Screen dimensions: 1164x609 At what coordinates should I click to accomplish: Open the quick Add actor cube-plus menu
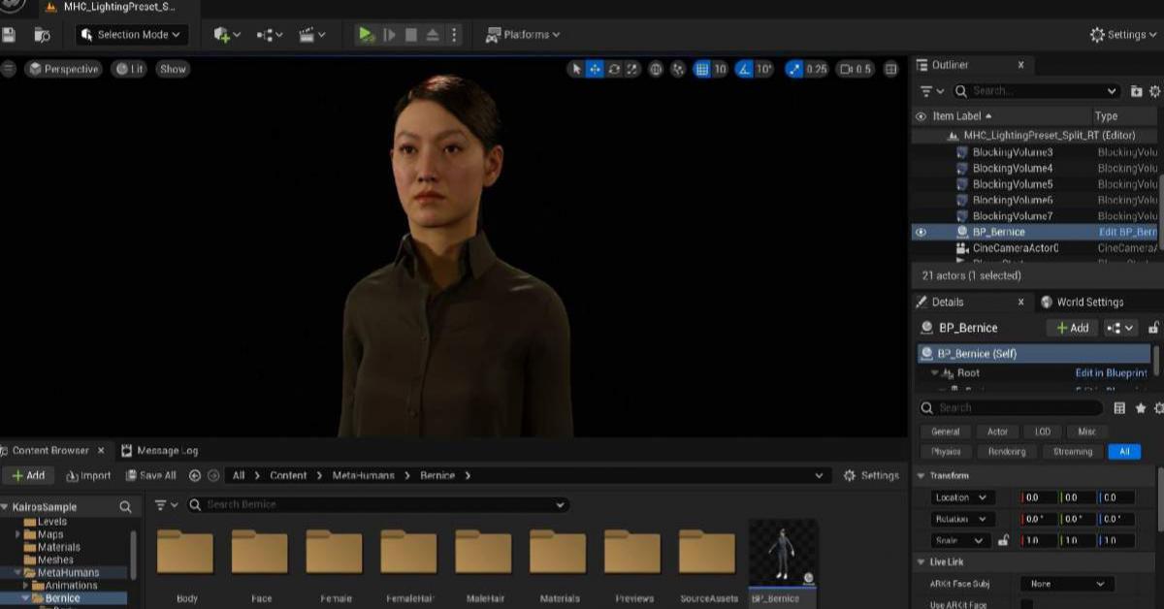(x=227, y=34)
